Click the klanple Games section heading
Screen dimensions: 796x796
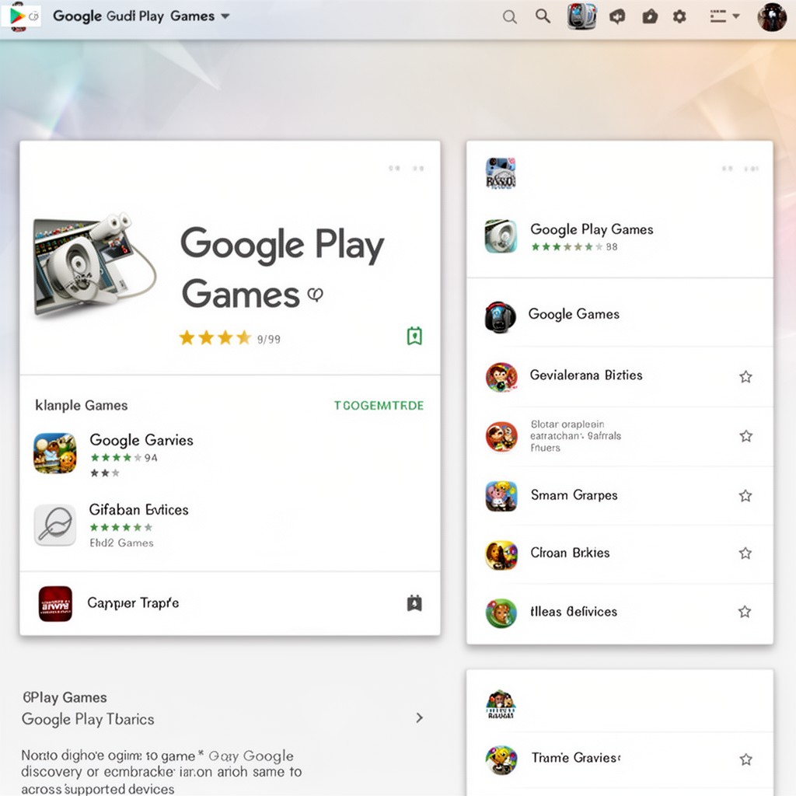[81, 405]
